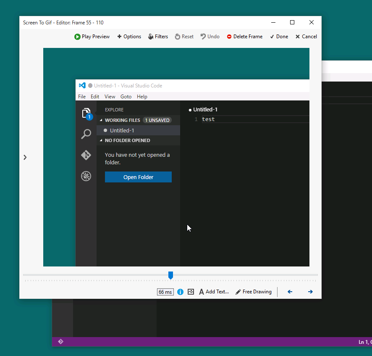This screenshot has width=372, height=356.
Task: Click Git source control icon in recorded frame
Action: (86, 155)
